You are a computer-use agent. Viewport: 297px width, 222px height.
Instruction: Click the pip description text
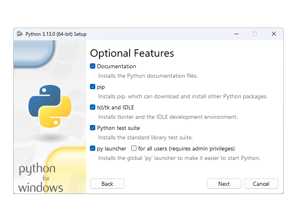tap(183, 97)
